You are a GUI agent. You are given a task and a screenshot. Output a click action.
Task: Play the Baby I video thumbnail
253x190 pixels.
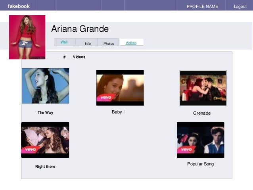120,88
